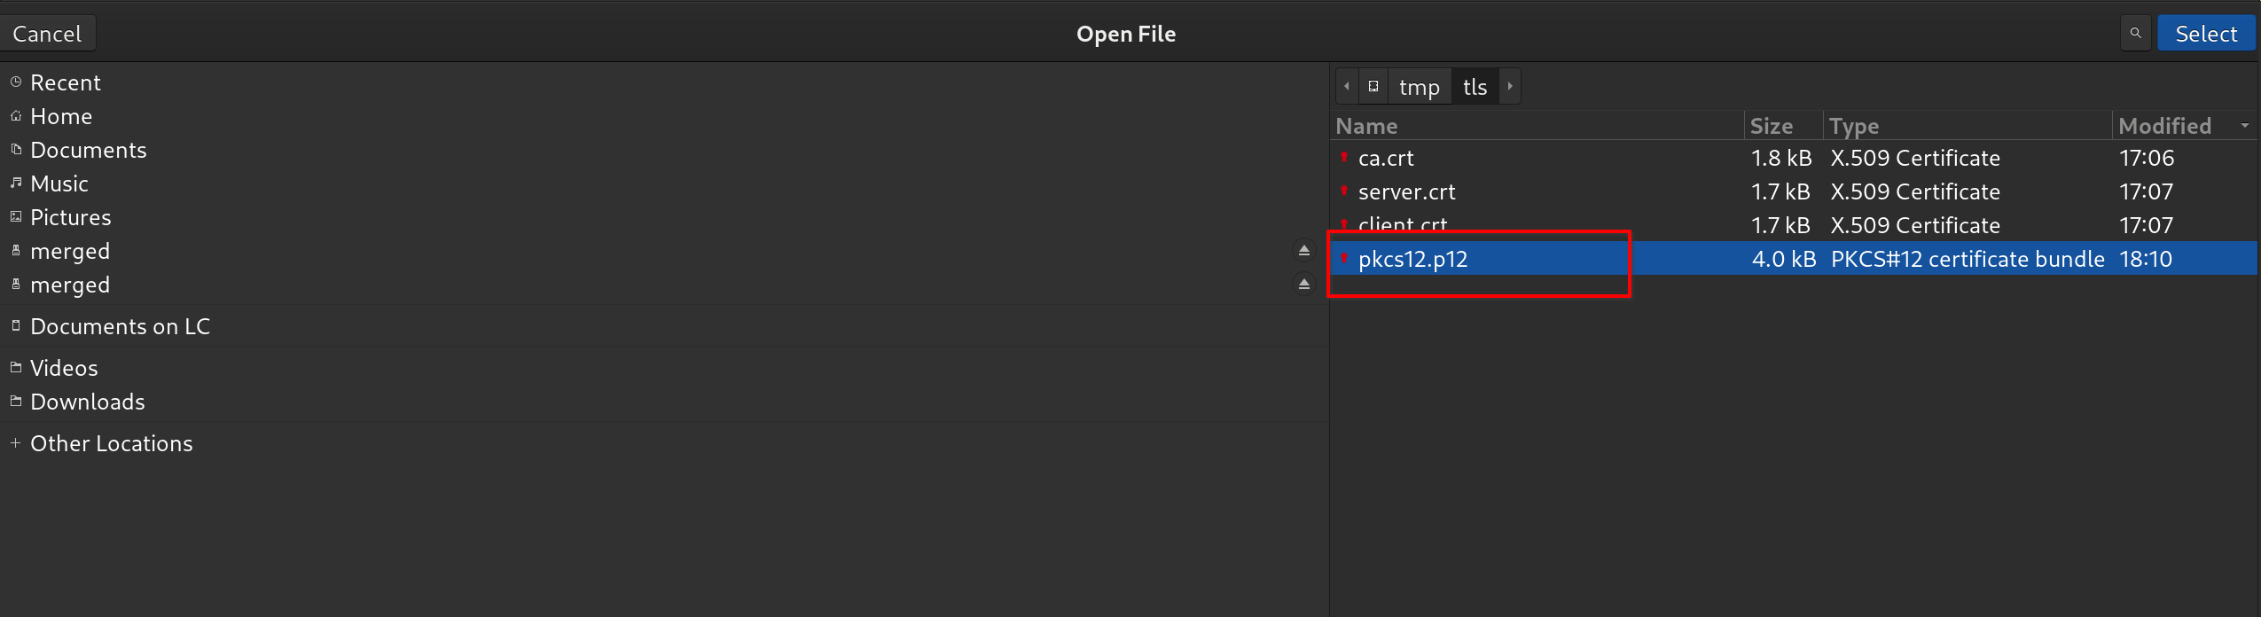Sort the list by Type column
Viewport: 2261px width, 617px height.
click(1853, 126)
